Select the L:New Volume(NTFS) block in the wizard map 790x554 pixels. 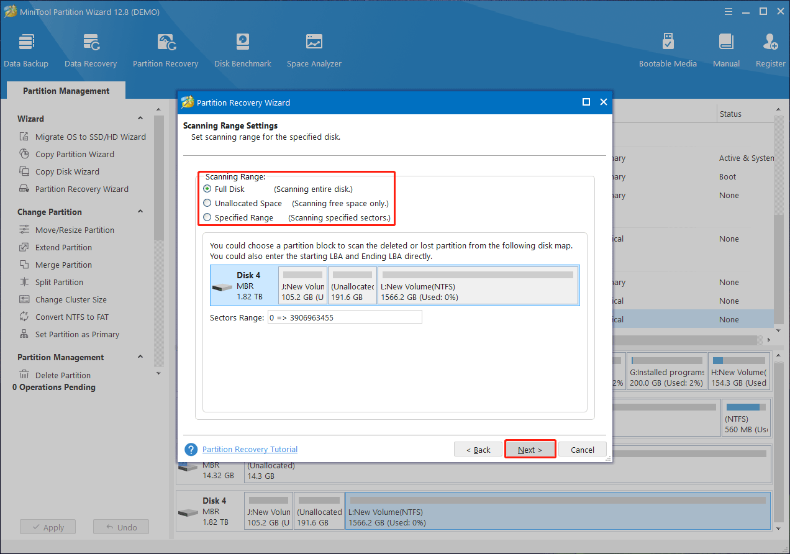point(478,286)
